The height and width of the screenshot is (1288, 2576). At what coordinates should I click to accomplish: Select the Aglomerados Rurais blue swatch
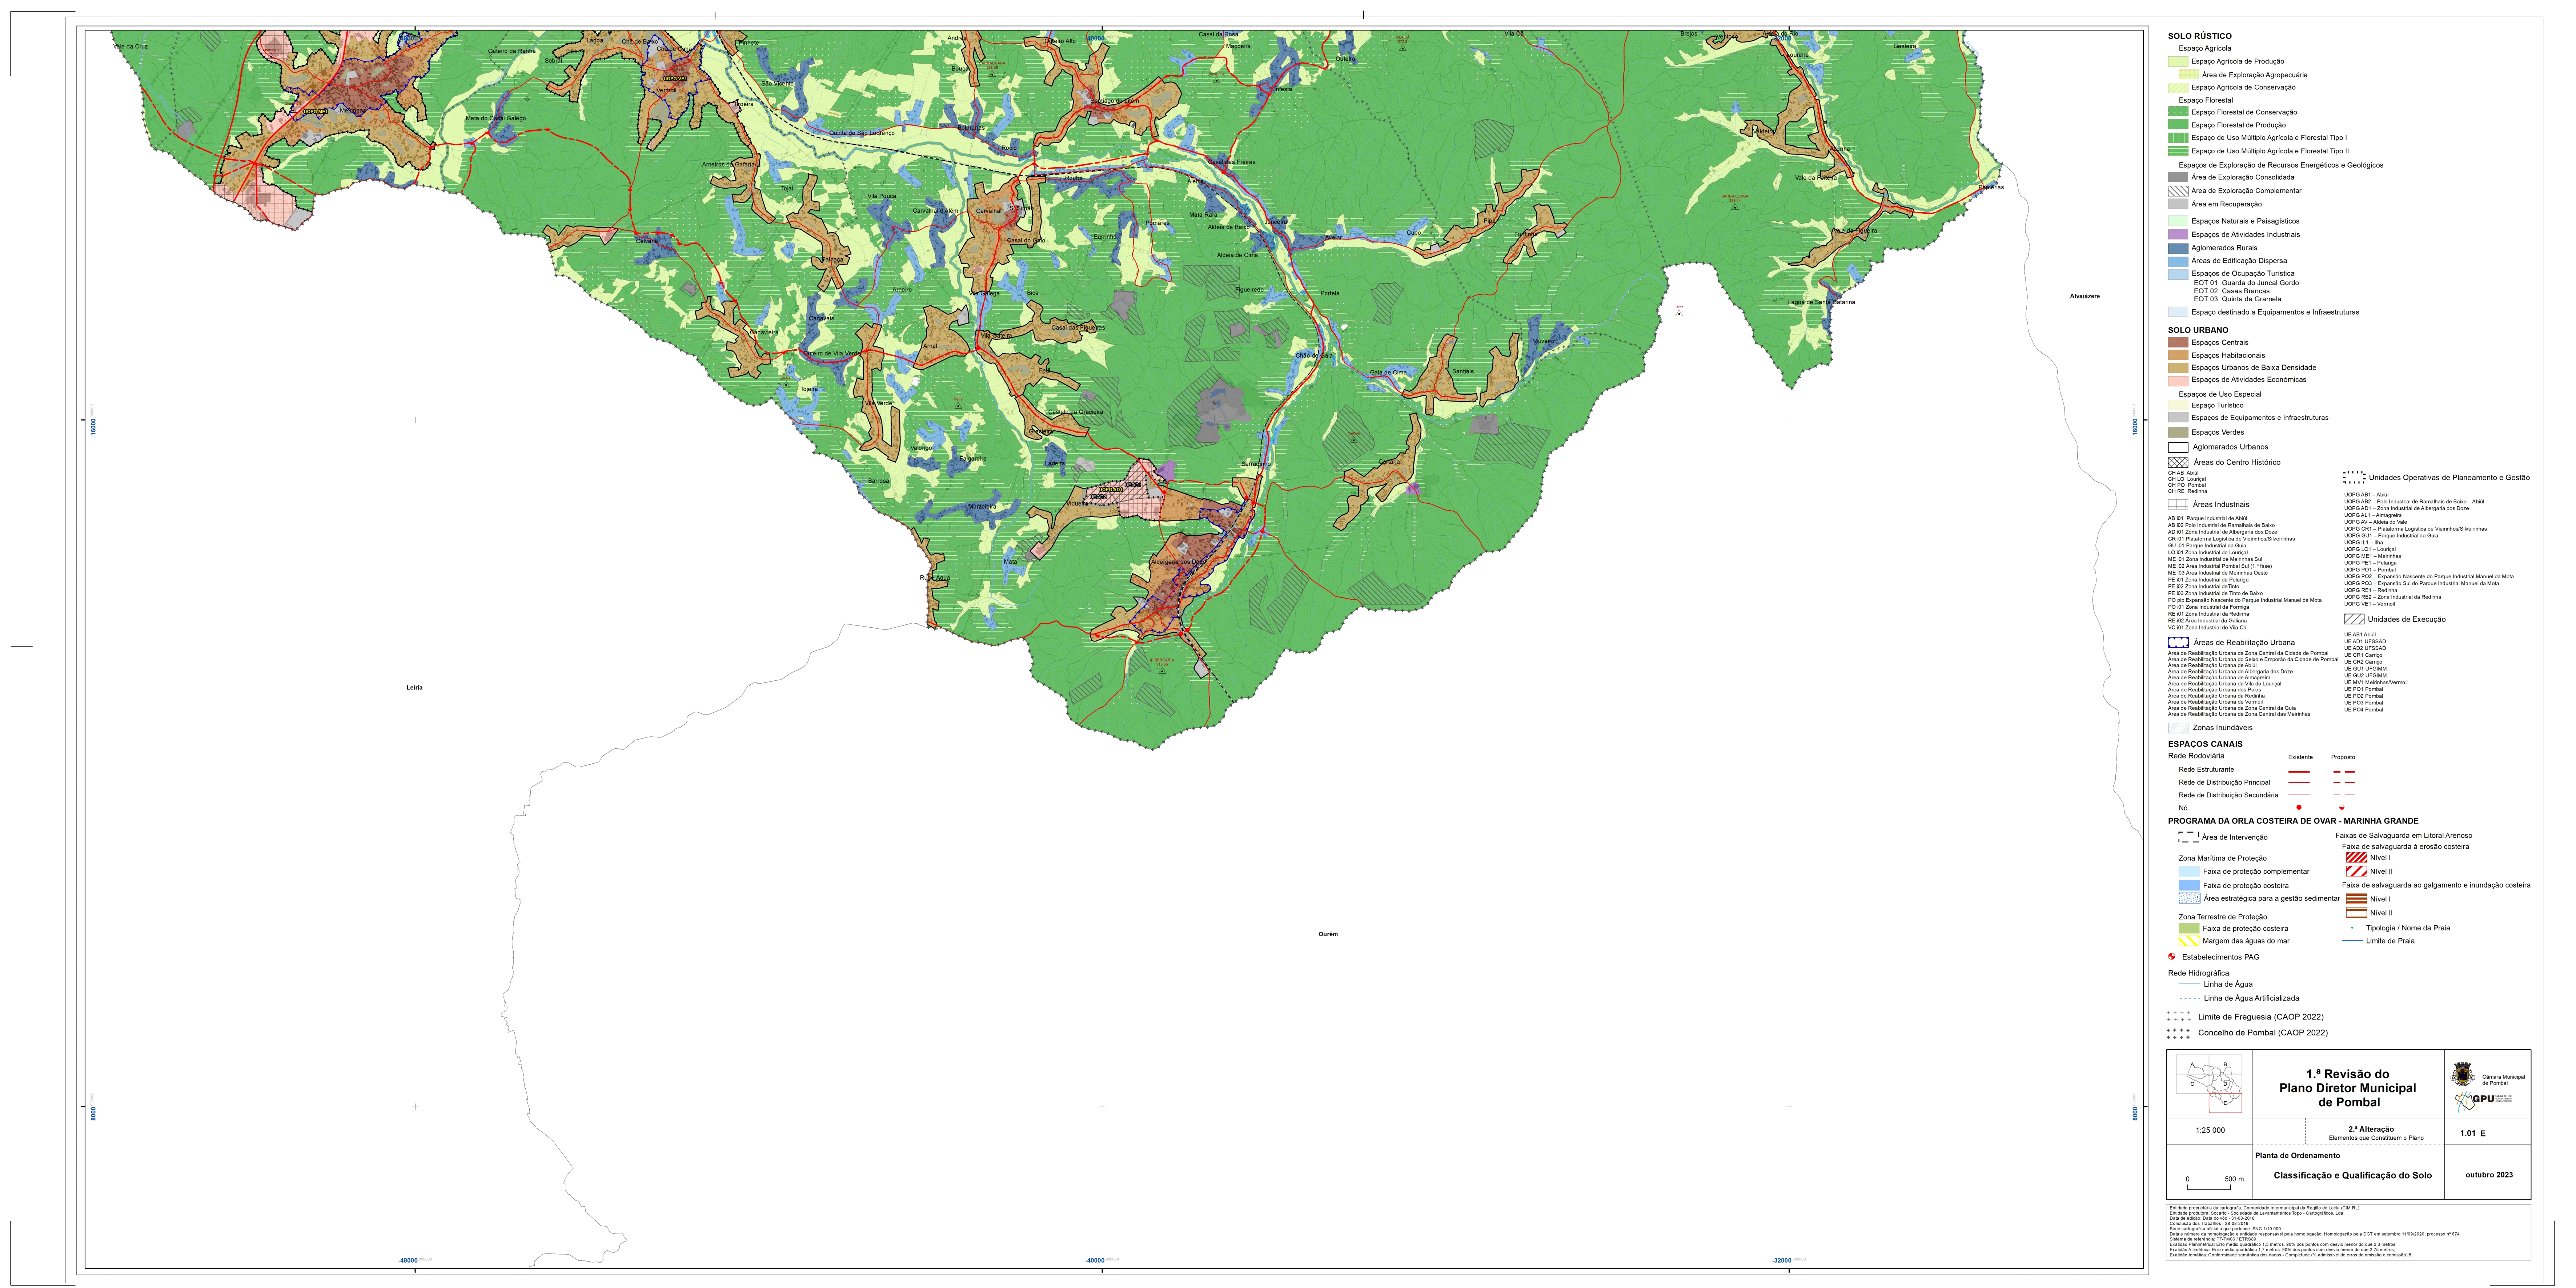(2178, 248)
